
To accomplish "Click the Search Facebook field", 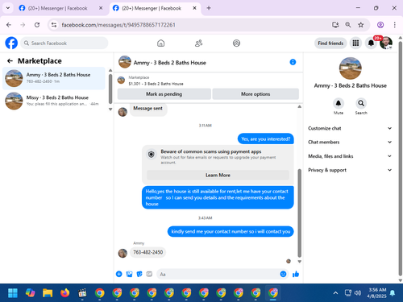I will [x=64, y=43].
